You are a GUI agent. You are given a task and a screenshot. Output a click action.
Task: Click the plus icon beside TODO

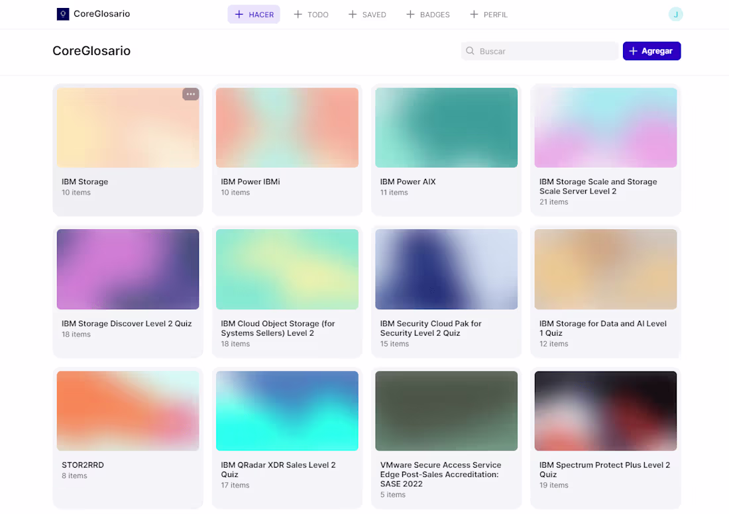pos(298,15)
